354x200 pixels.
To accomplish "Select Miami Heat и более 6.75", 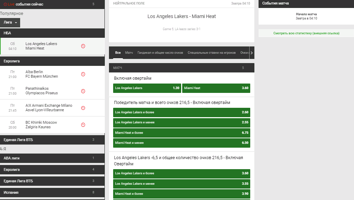I will point(182,133).
